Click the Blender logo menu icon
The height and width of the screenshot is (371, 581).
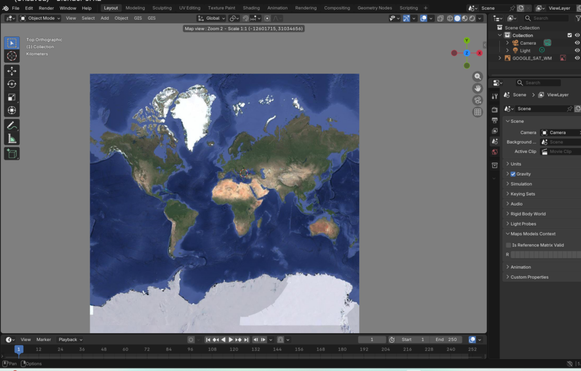click(x=5, y=8)
